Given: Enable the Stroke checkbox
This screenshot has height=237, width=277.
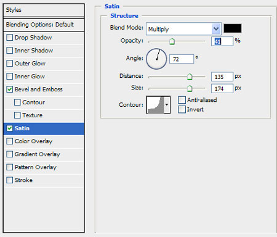Looking at the screenshot, I should coord(10,180).
